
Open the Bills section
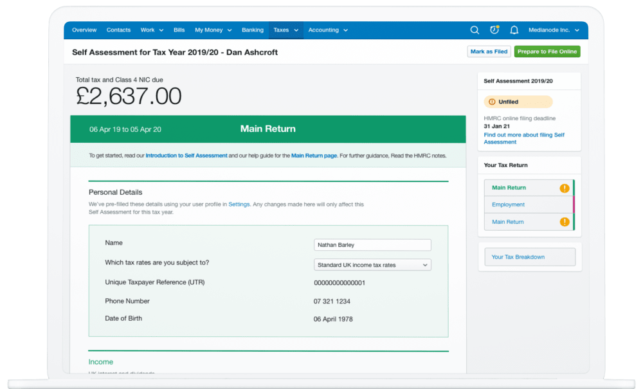click(179, 30)
